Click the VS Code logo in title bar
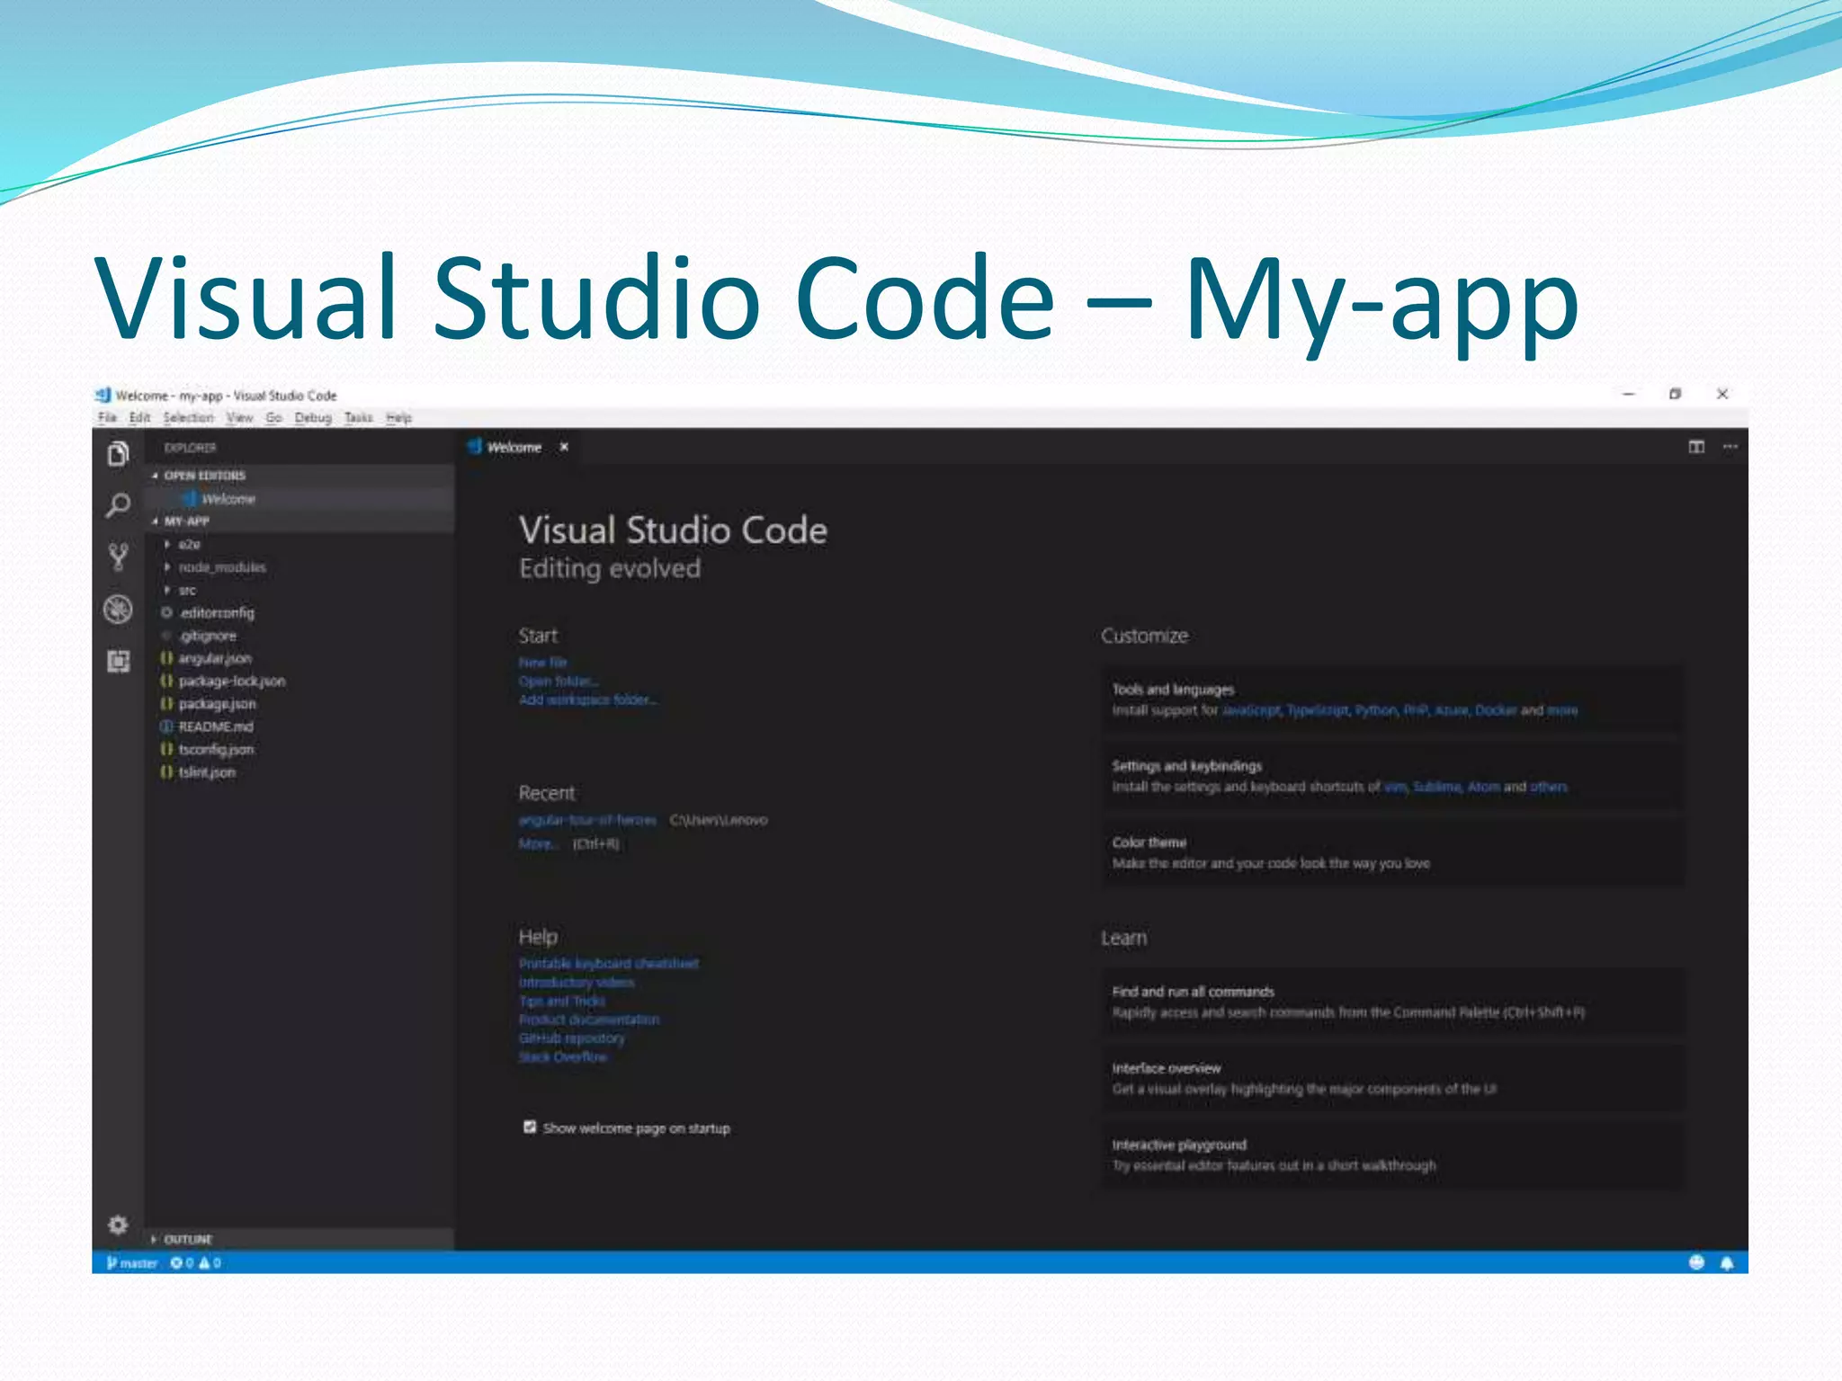The width and height of the screenshot is (1842, 1381). tap(103, 395)
